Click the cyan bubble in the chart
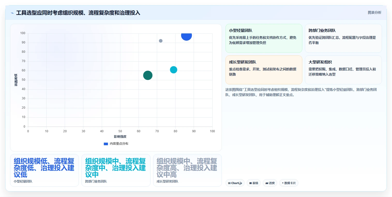This screenshot has width=392, height=197. point(174,70)
